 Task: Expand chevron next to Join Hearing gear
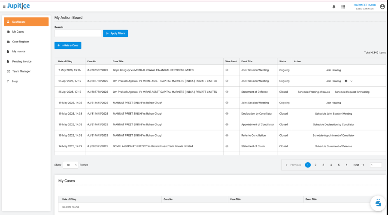tap(352, 81)
